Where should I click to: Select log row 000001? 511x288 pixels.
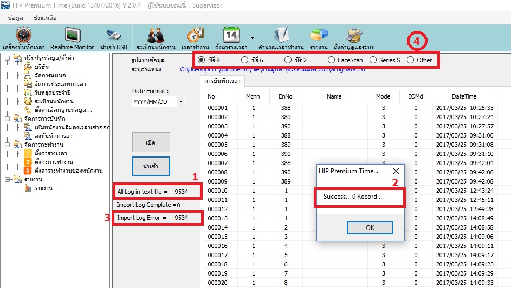click(357, 108)
